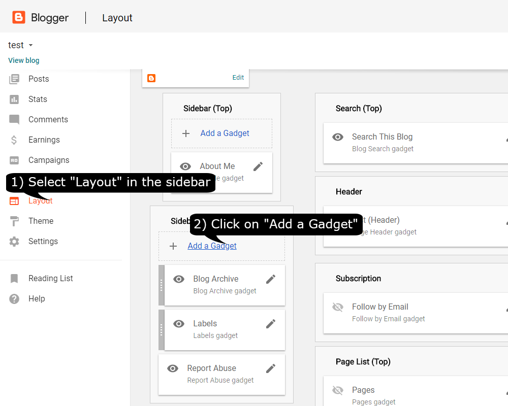
Task: Open the test blog selector dropdown
Action: (x=21, y=45)
